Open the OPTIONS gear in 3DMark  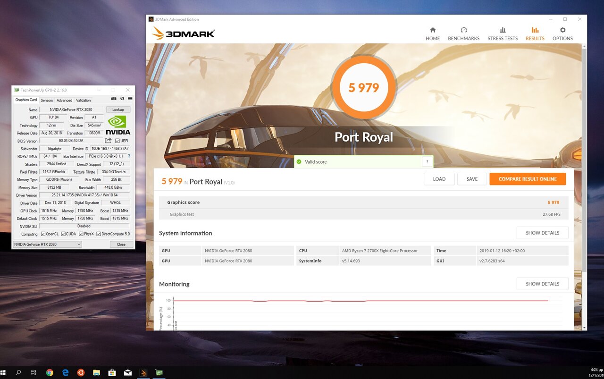[562, 34]
